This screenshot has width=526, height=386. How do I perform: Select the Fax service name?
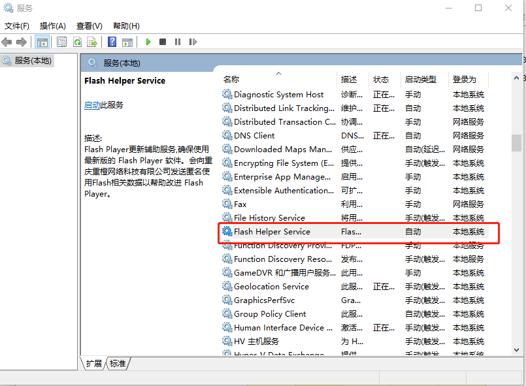point(240,204)
